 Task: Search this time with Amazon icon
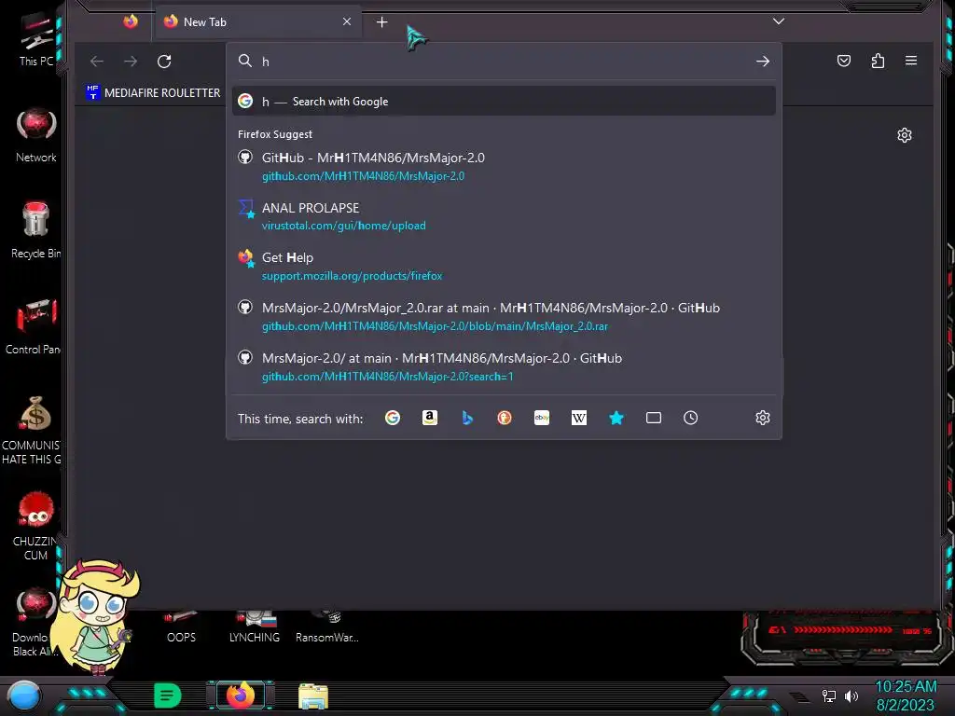click(430, 418)
